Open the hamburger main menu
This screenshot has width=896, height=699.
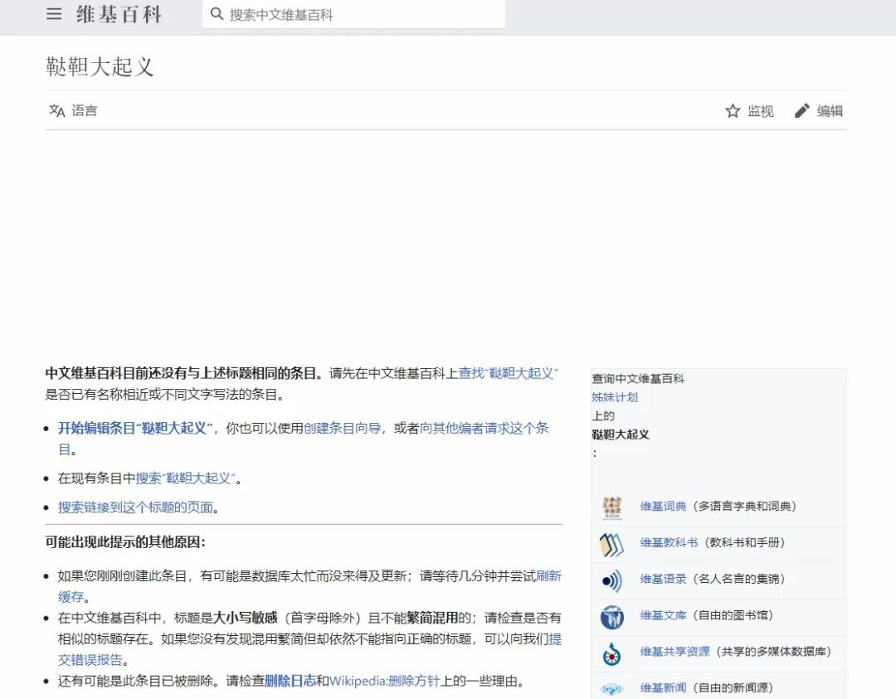coord(53,14)
